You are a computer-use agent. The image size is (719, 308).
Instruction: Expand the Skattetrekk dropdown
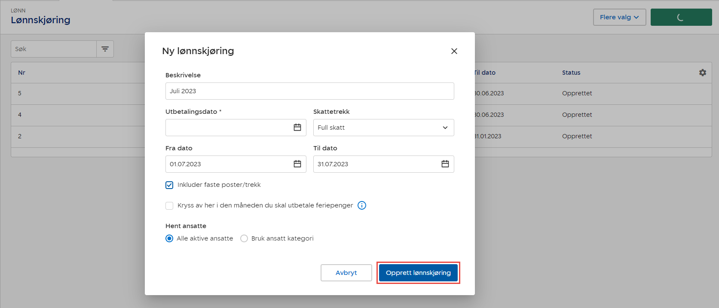click(383, 128)
